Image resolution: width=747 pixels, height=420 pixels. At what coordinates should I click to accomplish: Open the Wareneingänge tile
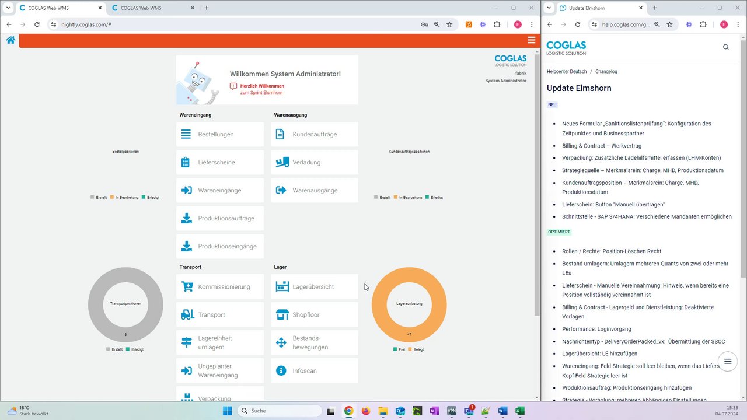(x=220, y=190)
